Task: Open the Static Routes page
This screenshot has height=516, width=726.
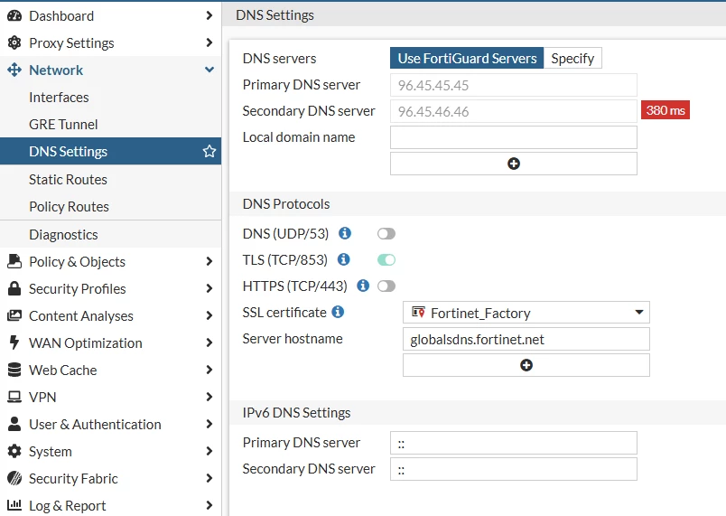Action: (x=111, y=179)
